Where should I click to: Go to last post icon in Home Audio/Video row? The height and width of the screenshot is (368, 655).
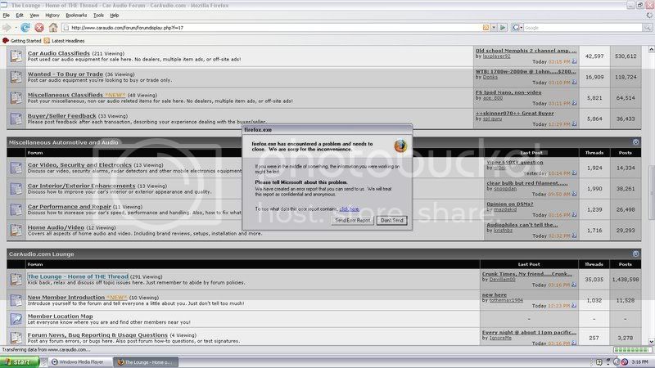tap(575, 236)
